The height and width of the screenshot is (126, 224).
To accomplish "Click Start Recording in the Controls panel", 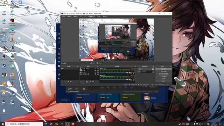I will (x=163, y=71).
